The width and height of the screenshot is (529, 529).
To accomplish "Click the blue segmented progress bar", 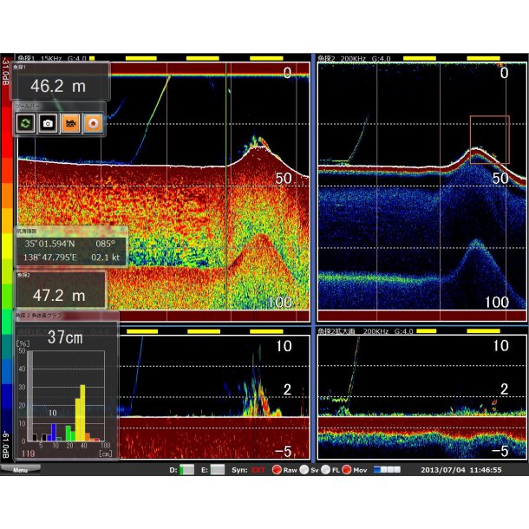I will click(x=387, y=470).
